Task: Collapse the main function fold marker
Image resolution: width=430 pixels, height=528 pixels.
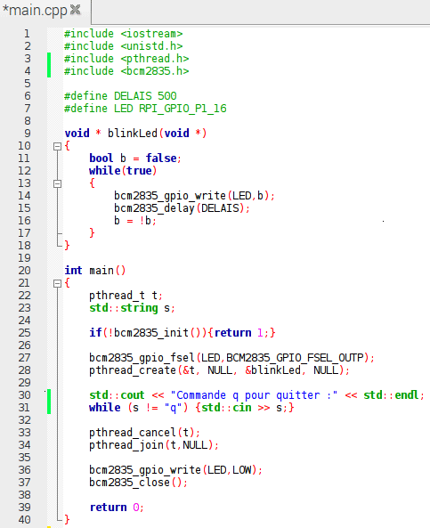Action: (x=57, y=283)
